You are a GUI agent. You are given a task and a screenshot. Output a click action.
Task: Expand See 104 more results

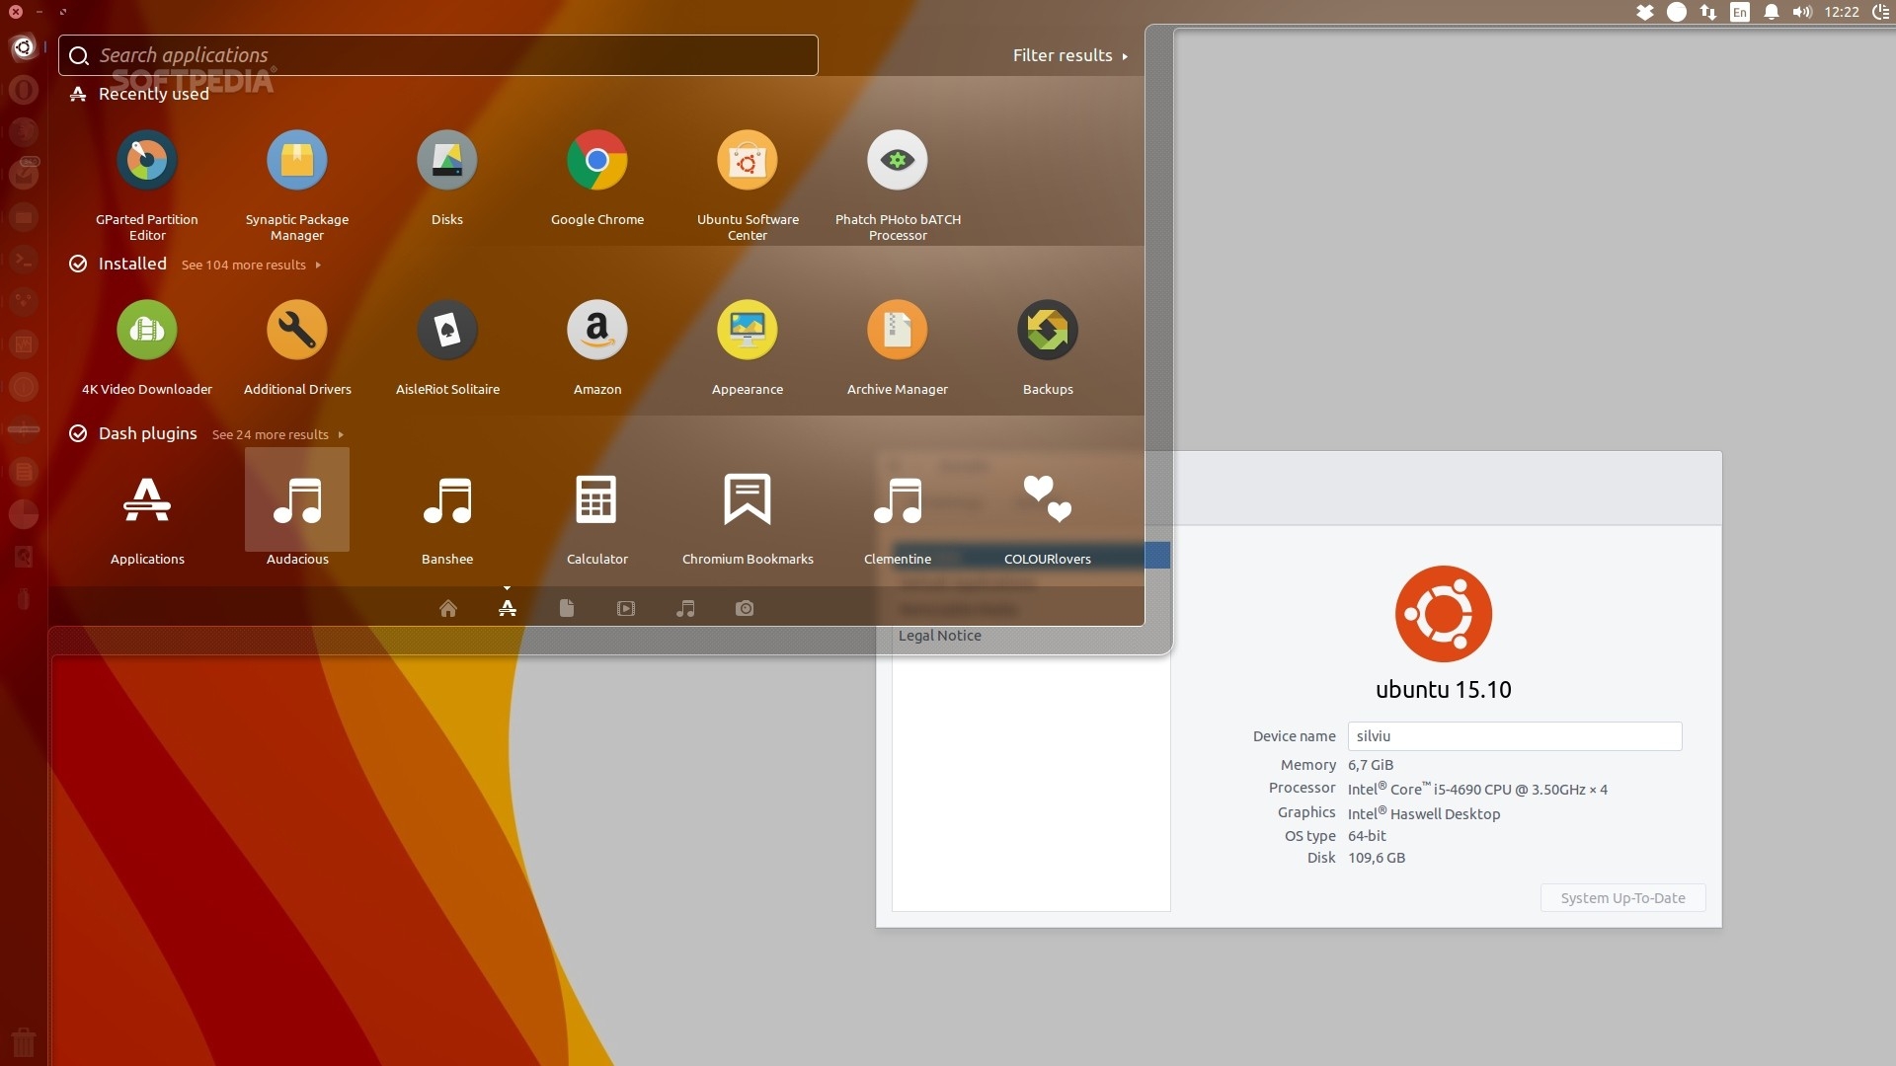click(251, 265)
